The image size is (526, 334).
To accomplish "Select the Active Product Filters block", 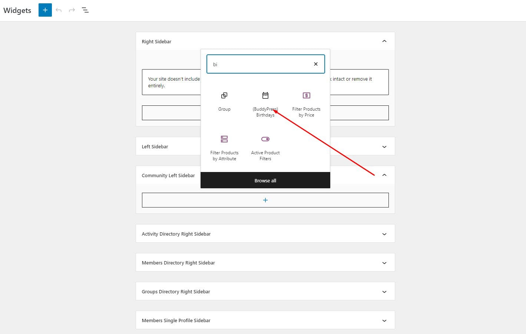I will coord(265,147).
